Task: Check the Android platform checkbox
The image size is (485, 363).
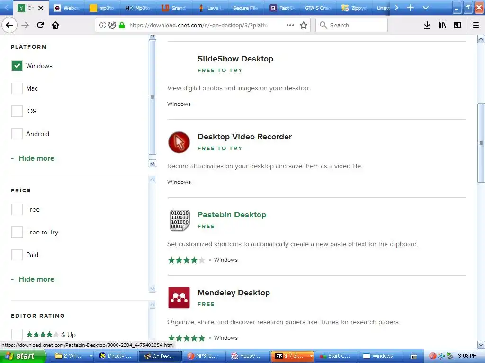Action: tap(17, 134)
